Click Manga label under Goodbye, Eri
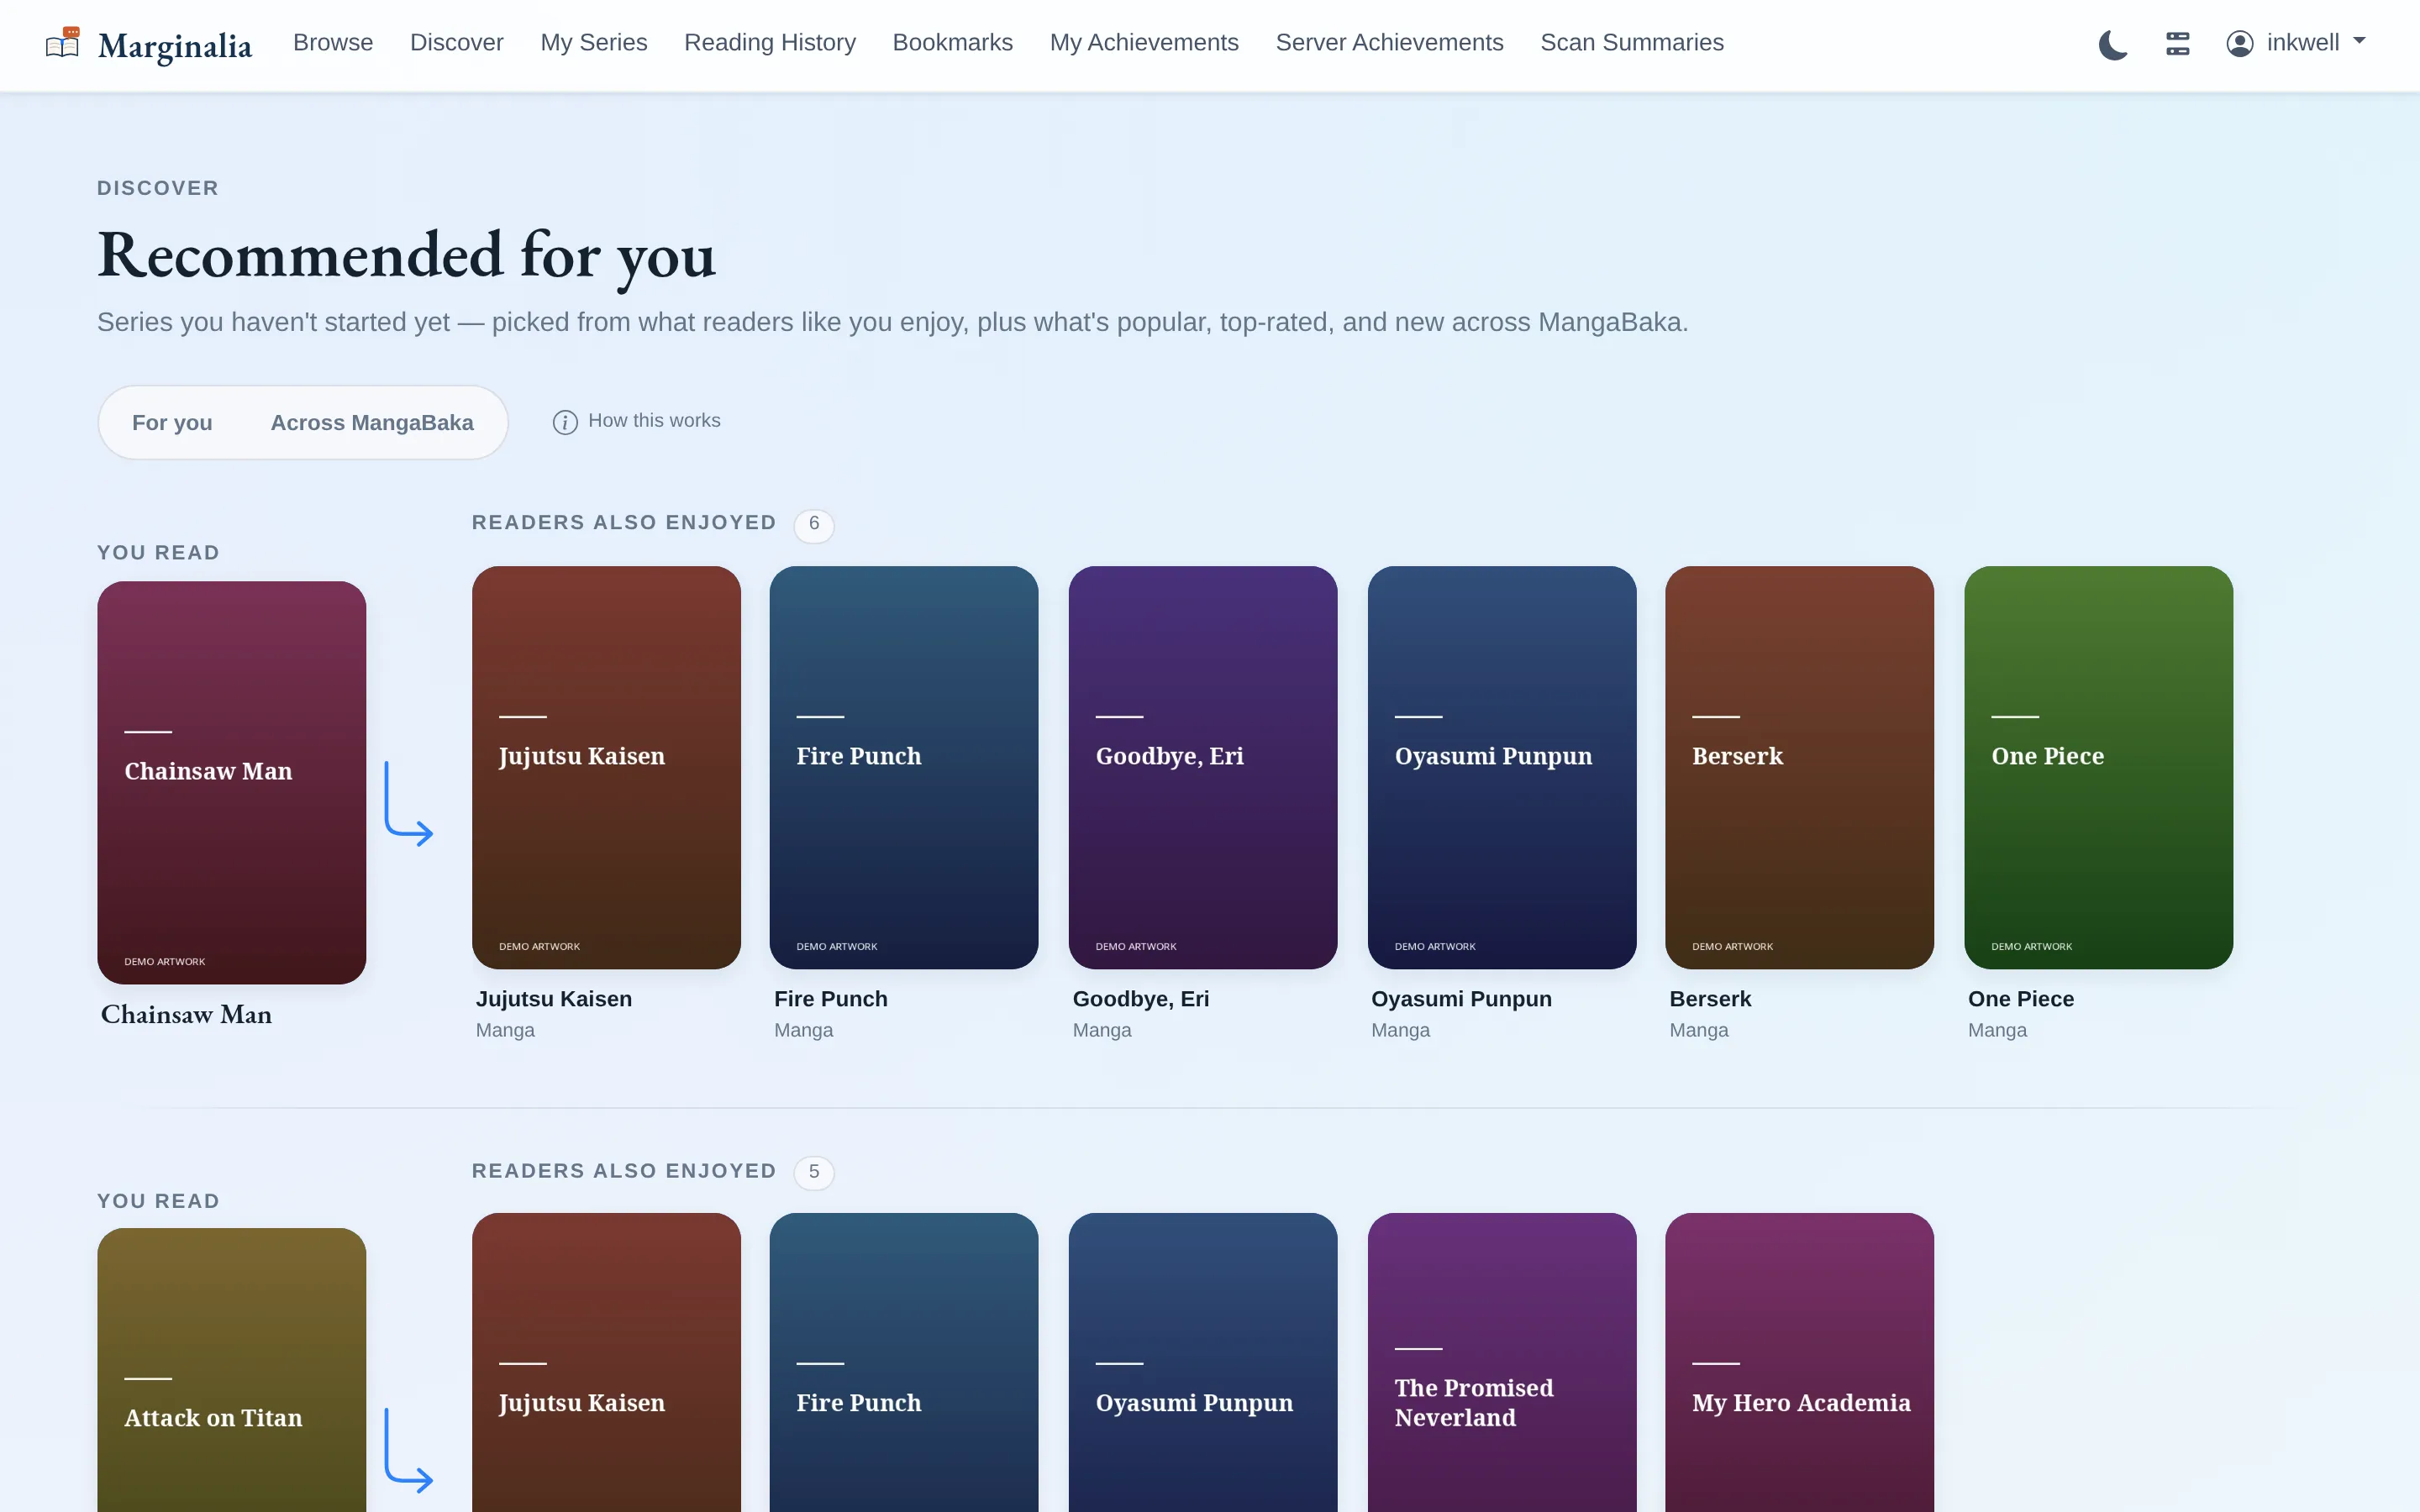The width and height of the screenshot is (2420, 1512). coord(1102,1030)
